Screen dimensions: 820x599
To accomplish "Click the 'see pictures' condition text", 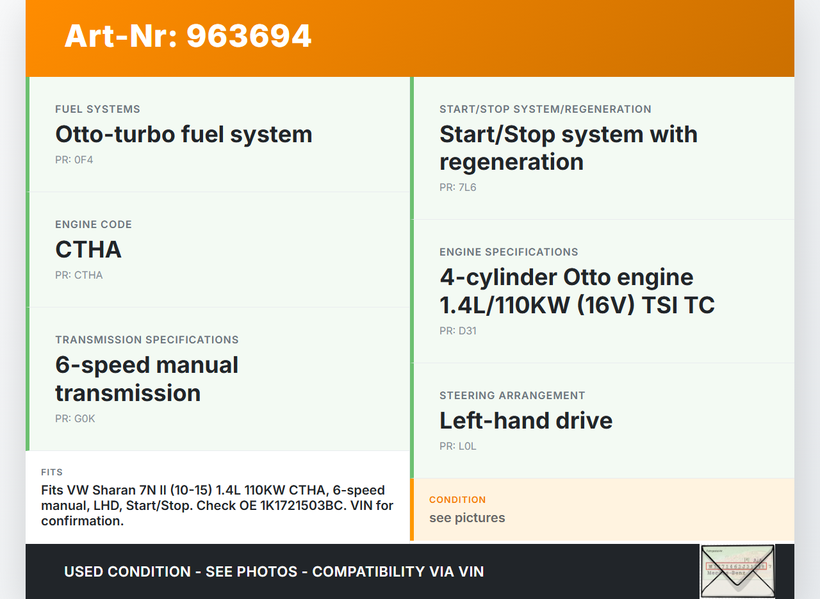I will 467,518.
